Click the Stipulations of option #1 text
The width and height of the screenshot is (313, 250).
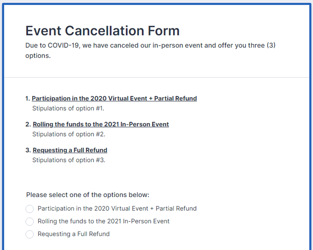pyautogui.click(x=68, y=109)
